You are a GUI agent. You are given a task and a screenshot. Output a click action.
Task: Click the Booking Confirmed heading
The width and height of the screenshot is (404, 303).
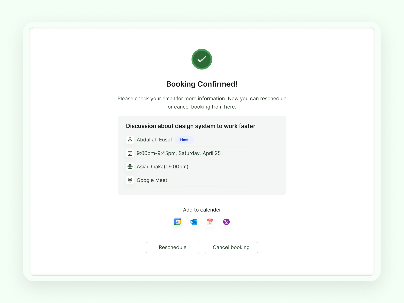coord(202,84)
